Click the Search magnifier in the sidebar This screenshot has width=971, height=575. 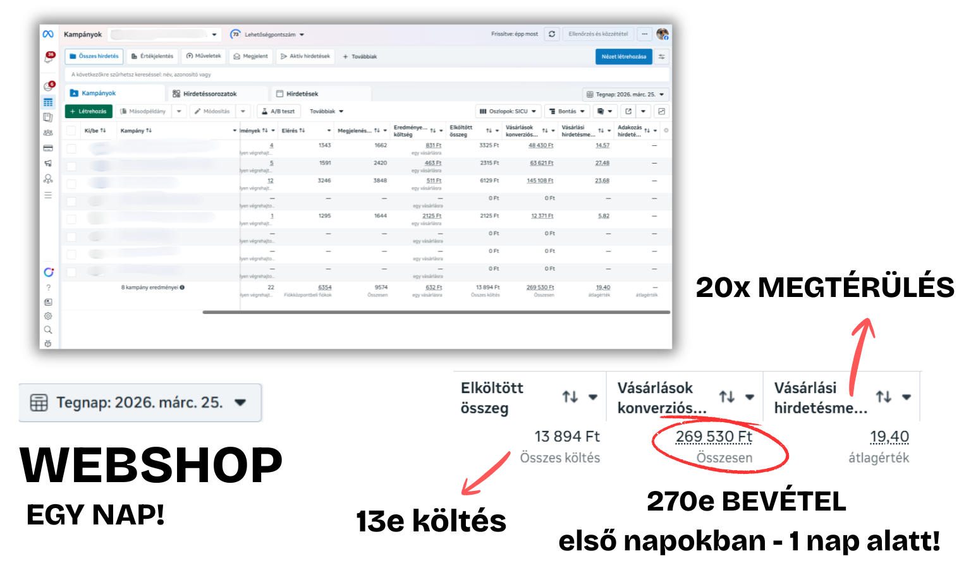(48, 330)
